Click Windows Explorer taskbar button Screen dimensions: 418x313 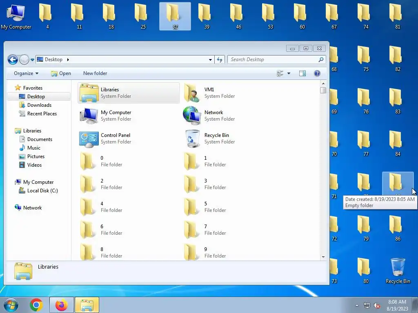[x=87, y=305]
